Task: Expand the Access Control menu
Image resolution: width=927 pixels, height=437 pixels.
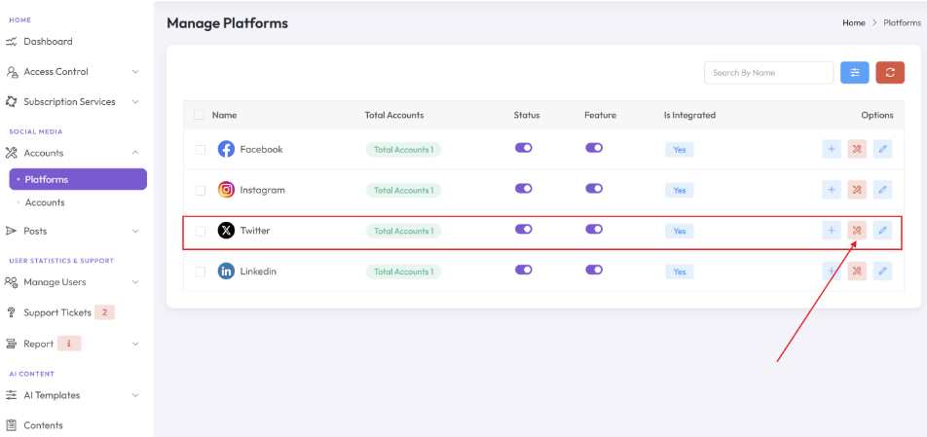Action: tap(73, 71)
